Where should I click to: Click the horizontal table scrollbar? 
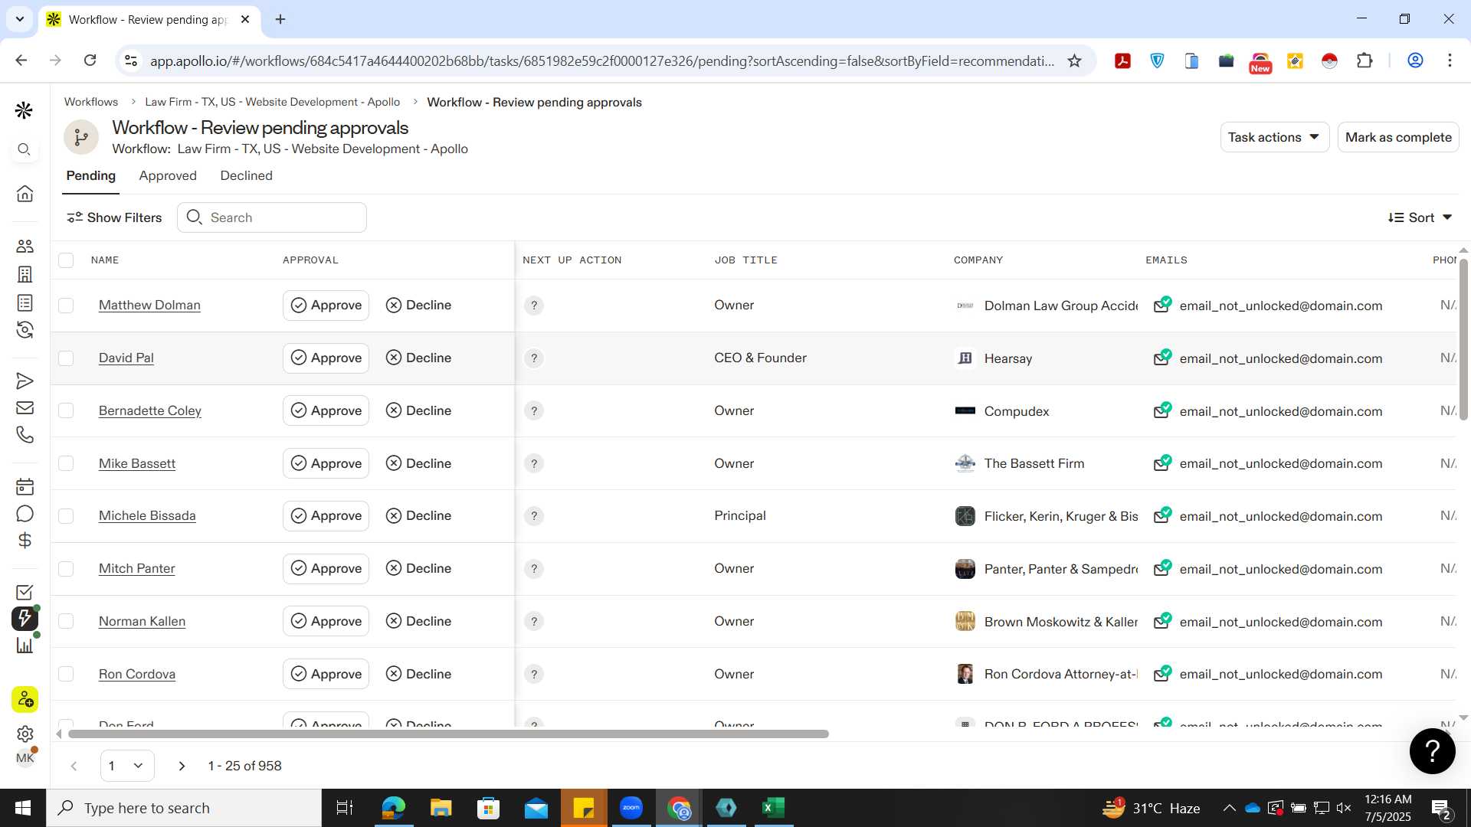pos(448,734)
